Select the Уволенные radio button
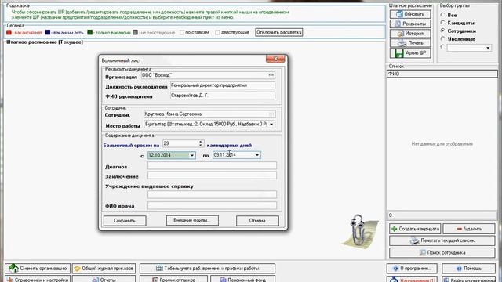Viewport: 502px width, 282px height. 442,38
